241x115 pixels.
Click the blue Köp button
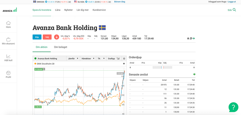click(x=37, y=37)
